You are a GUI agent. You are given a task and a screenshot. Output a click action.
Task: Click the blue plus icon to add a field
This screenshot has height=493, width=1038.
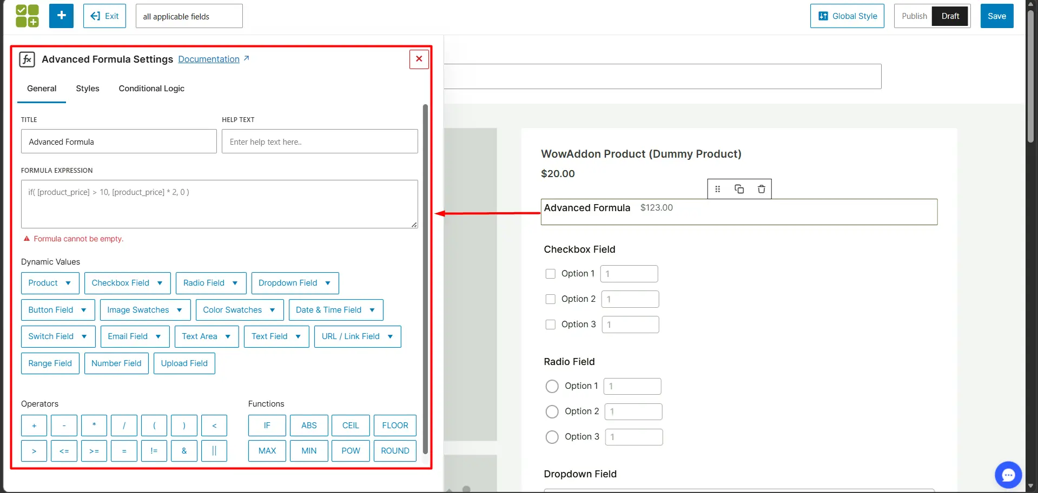click(x=61, y=16)
